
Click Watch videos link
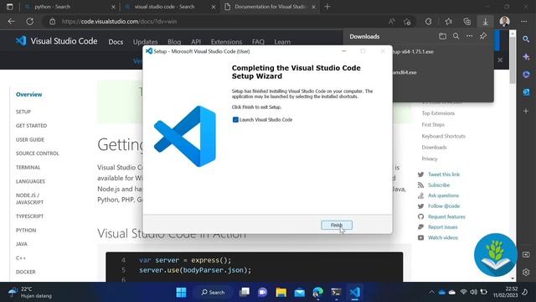pyautogui.click(x=443, y=237)
